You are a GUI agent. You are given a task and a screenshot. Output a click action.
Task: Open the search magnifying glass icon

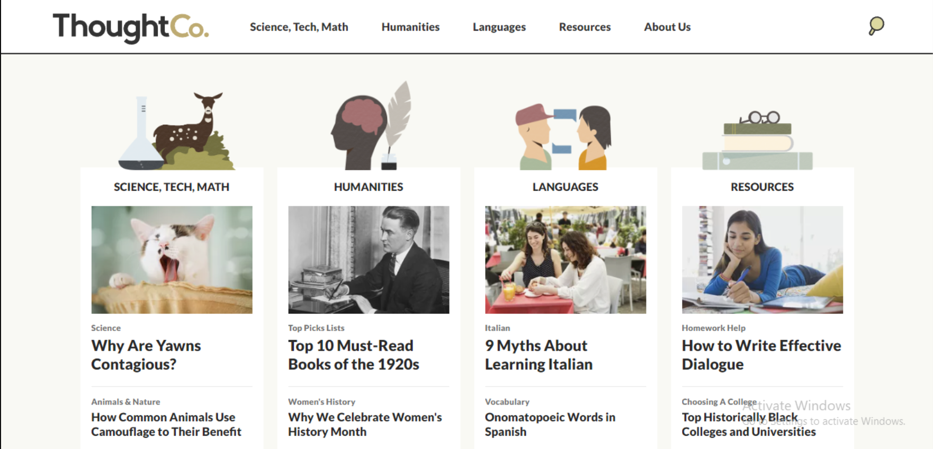click(876, 25)
